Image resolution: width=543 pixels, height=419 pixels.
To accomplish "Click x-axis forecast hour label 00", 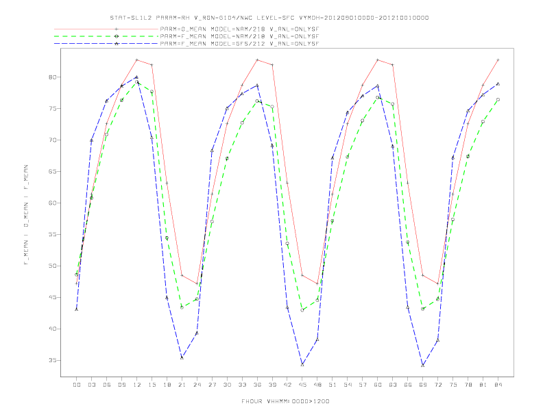I will (77, 385).
